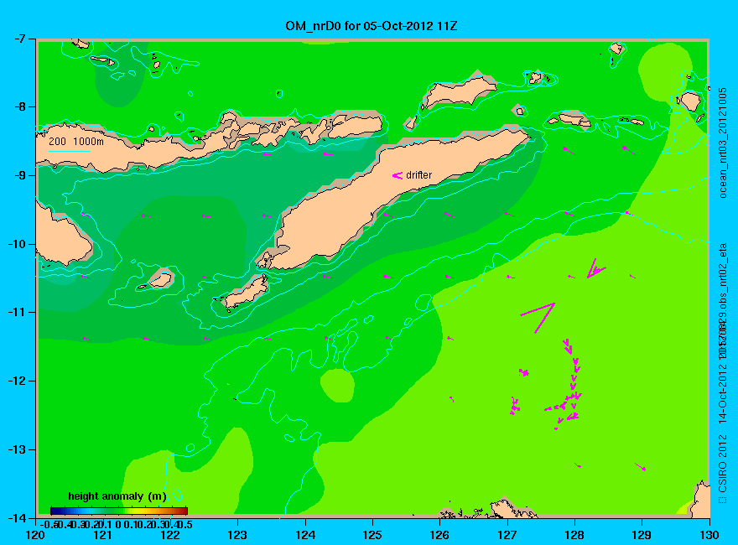The height and width of the screenshot is (545, 738).
Task: Click the '200 1000m' contour legend text
Action: [x=76, y=141]
